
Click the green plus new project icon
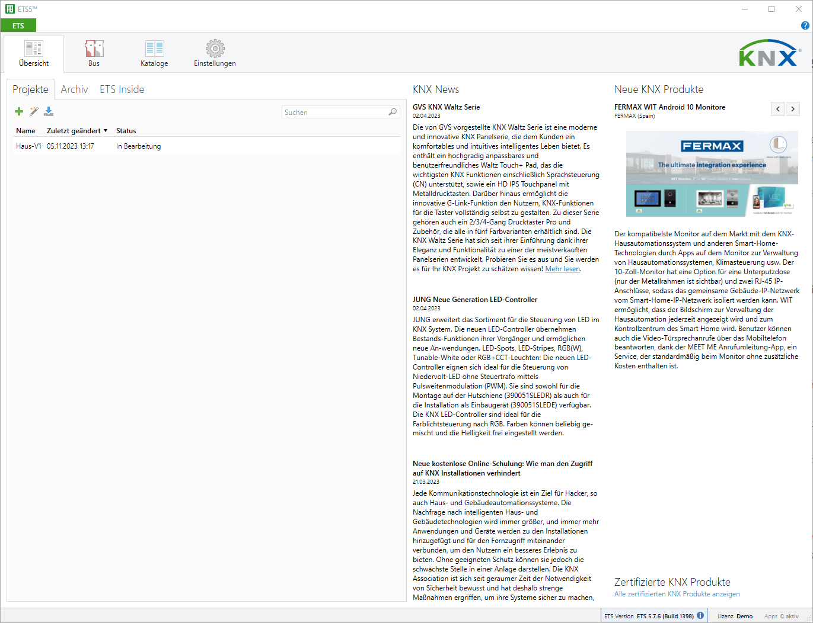(x=19, y=111)
